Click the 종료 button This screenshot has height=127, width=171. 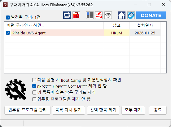click(x=158, y=110)
